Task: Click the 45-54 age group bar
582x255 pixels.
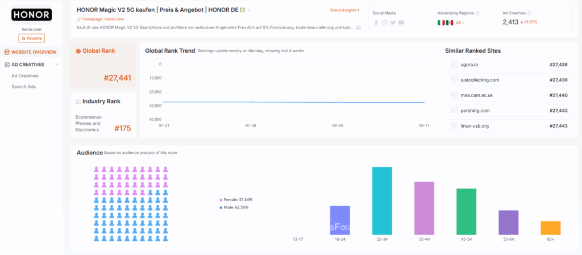Action: (x=466, y=212)
